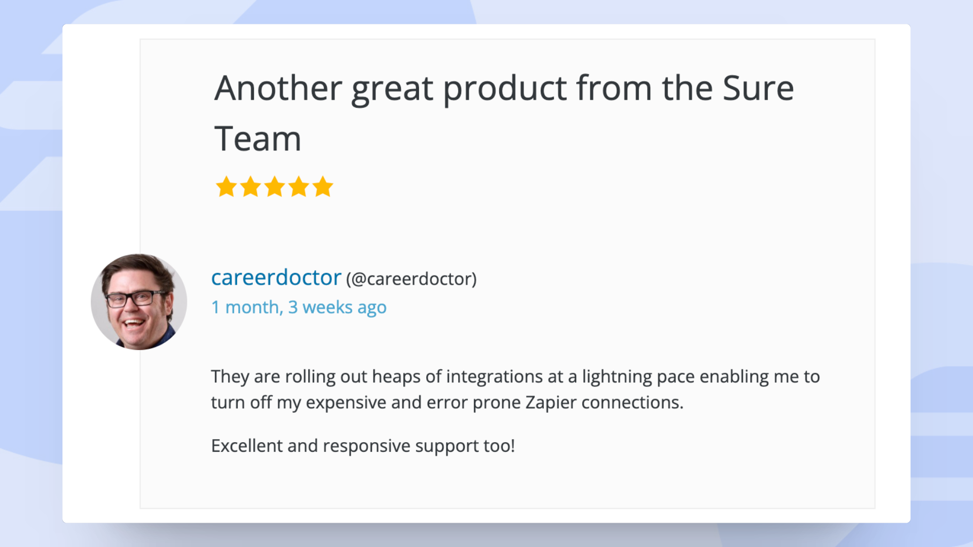Click the second gold rating star
Image resolution: width=973 pixels, height=547 pixels.
tap(250, 187)
